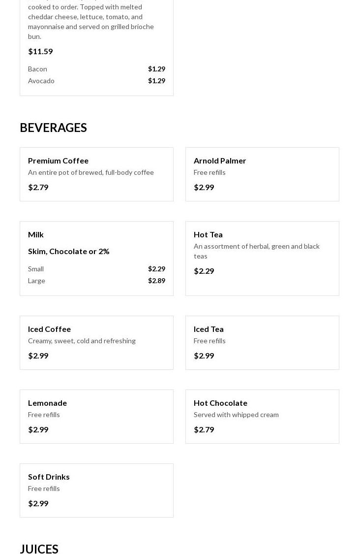
Task: Click the Creamy, sweet, cold and refreshing description
Action: pyautogui.click(x=82, y=341)
